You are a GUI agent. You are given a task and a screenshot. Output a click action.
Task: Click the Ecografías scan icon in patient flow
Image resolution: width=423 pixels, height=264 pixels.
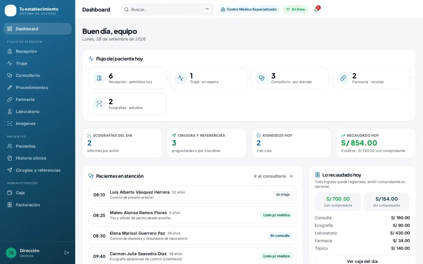99,104
